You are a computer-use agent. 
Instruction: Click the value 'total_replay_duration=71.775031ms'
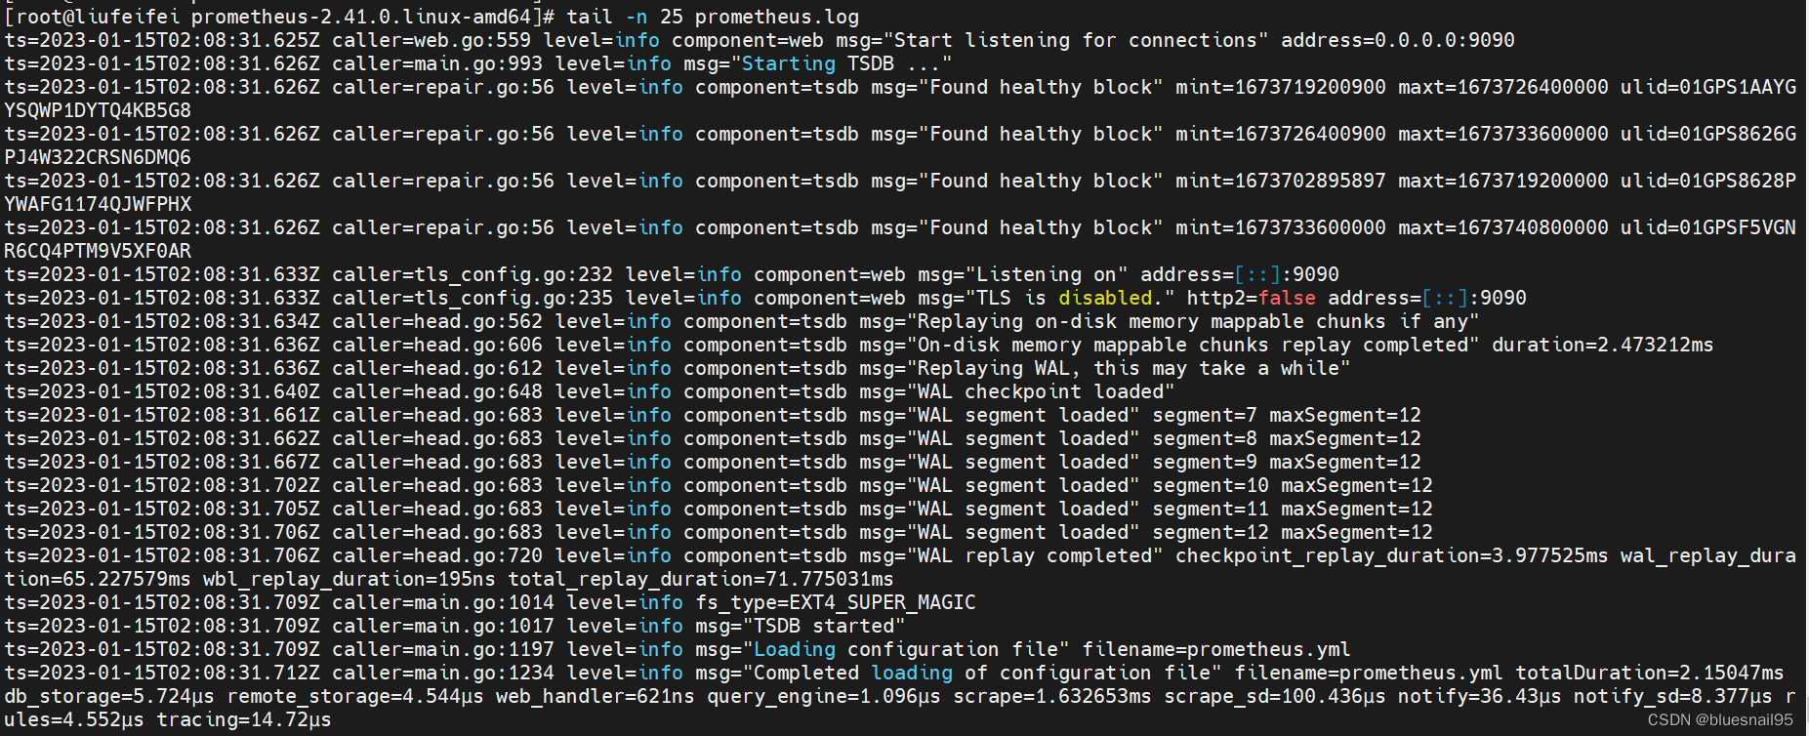(700, 579)
